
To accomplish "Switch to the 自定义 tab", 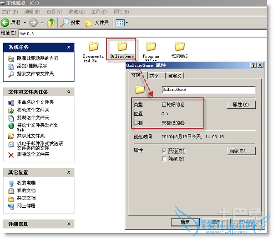I will (x=175, y=76).
